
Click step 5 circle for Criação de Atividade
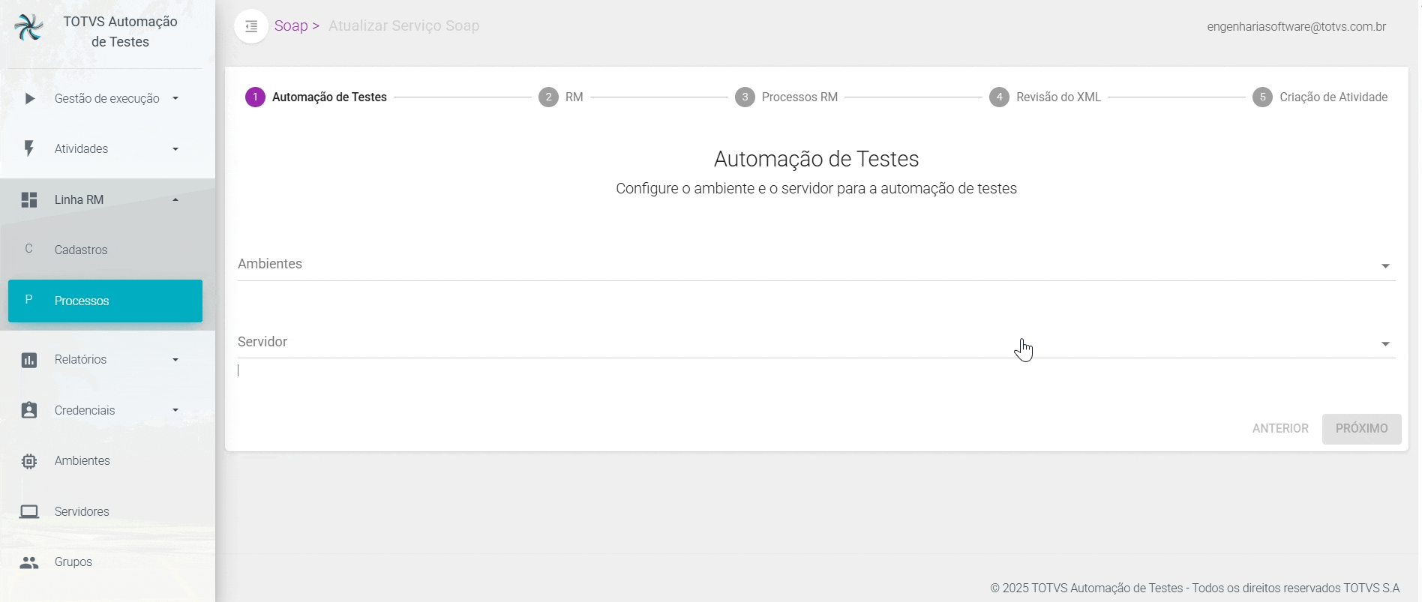point(1262,97)
